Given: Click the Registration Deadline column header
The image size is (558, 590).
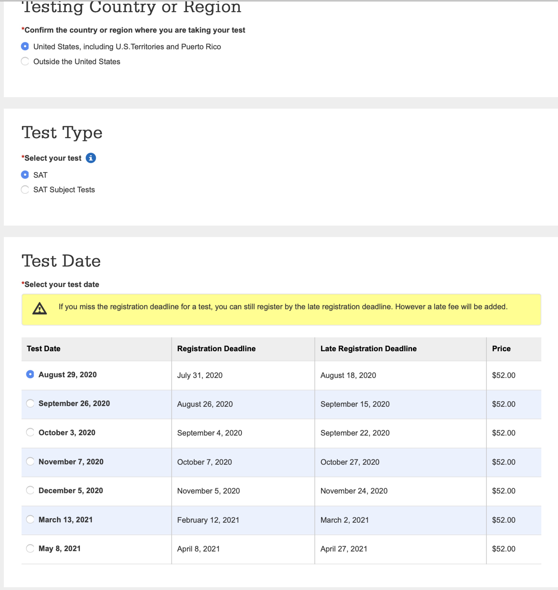Looking at the screenshot, I should coord(216,348).
